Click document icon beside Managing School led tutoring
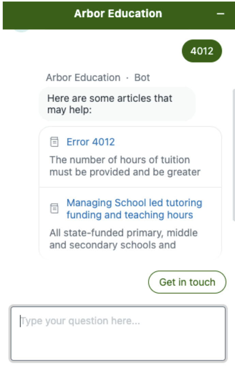This screenshot has width=235, height=367. tap(54, 208)
